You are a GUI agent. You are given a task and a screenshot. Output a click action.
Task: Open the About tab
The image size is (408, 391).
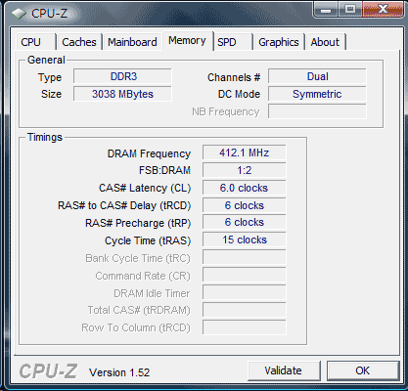(325, 42)
